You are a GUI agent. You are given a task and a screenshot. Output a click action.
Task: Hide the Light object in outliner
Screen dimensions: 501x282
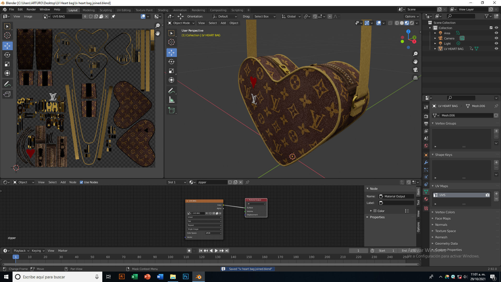pos(496,44)
